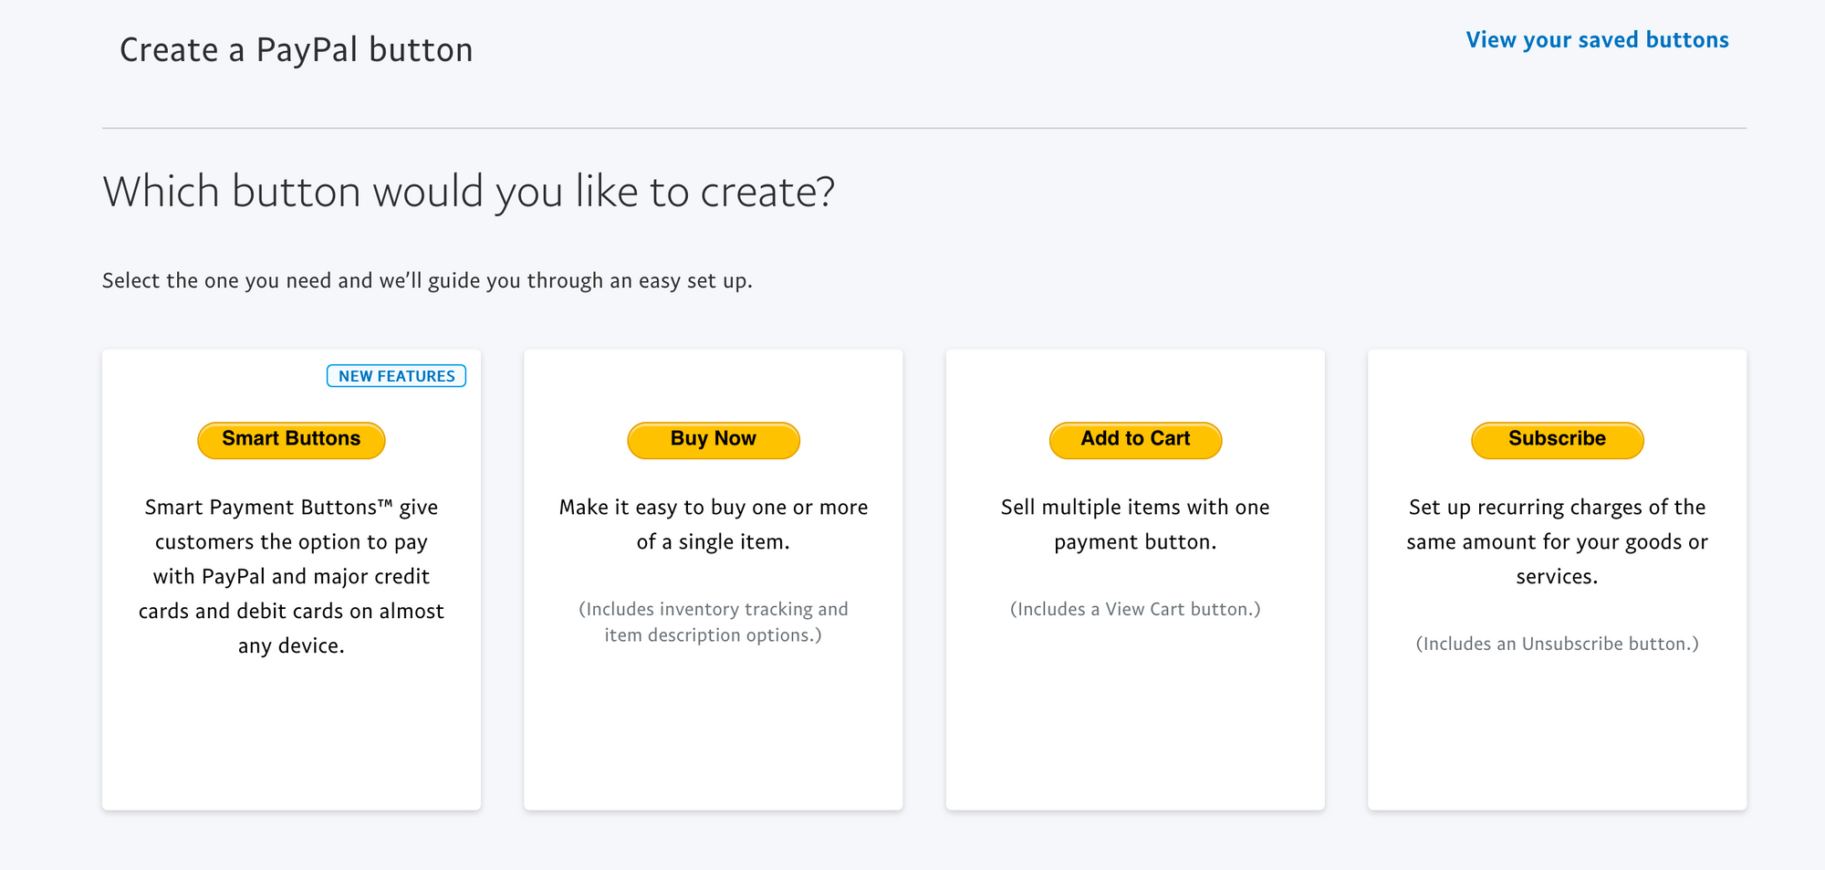Click the Smart Payment Buttons description text

(x=291, y=575)
